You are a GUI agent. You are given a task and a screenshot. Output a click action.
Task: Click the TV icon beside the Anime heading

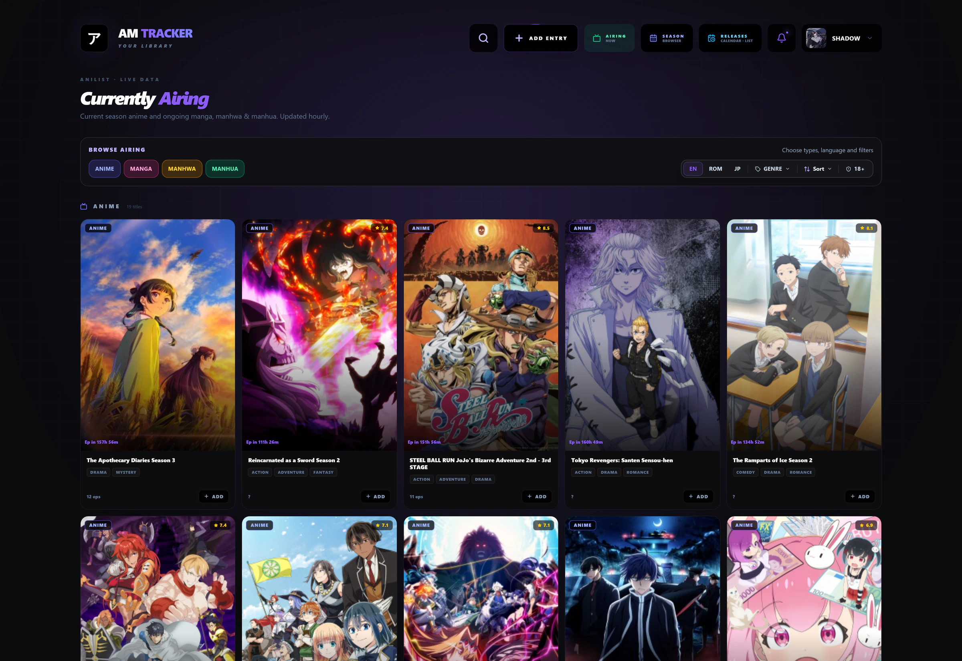coord(84,206)
